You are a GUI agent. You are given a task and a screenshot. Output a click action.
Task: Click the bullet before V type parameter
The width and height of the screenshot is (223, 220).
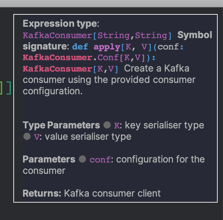click(27, 136)
